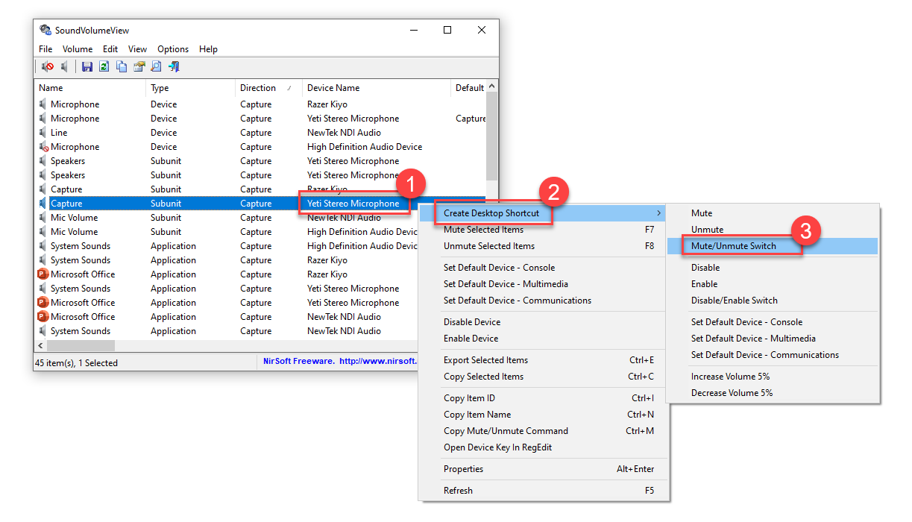This screenshot has height=522, width=912.
Task: Click the Copy selected items icon
Action: [x=122, y=67]
